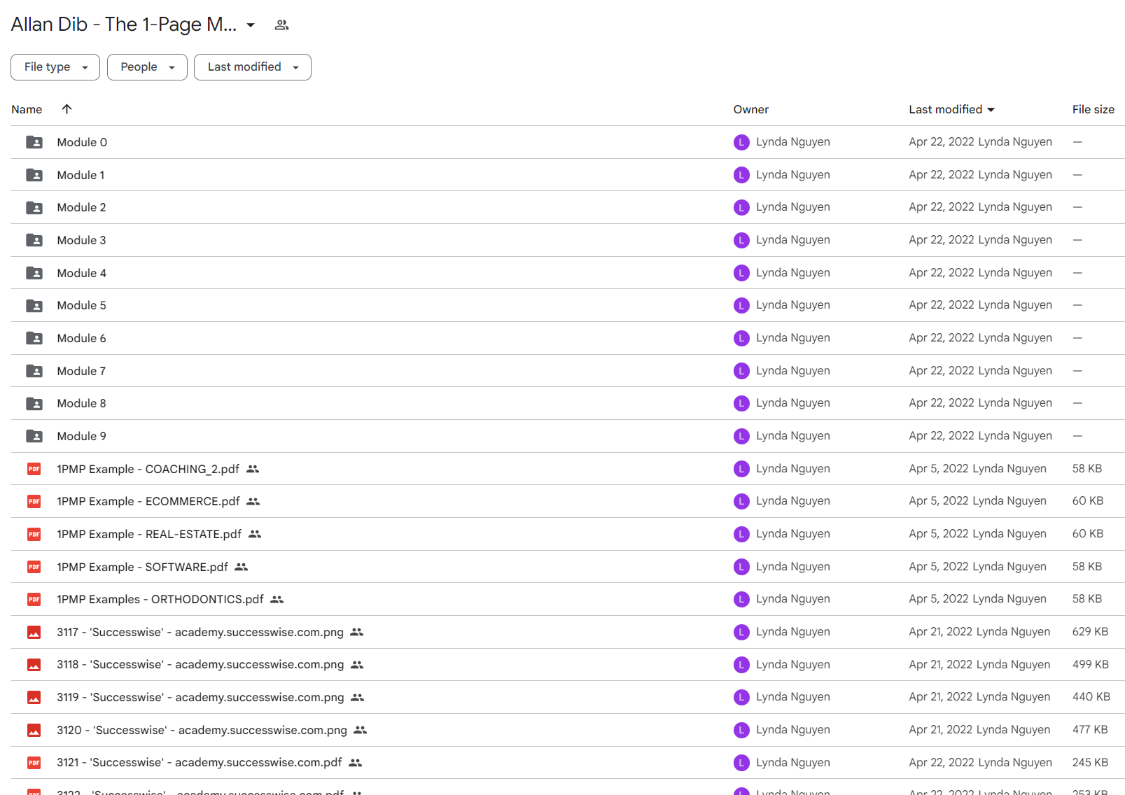Click owner name in Module 4 row
1125x795 pixels.
tap(792, 272)
